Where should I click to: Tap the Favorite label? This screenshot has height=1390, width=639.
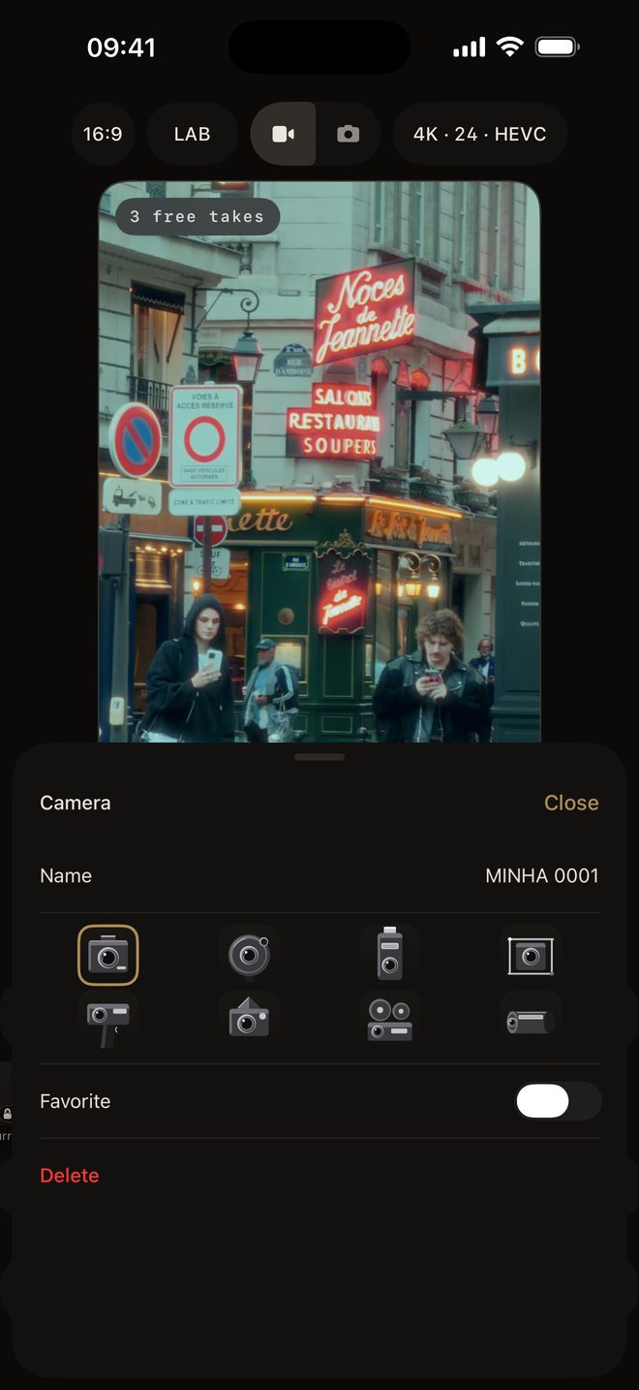pyautogui.click(x=76, y=1101)
